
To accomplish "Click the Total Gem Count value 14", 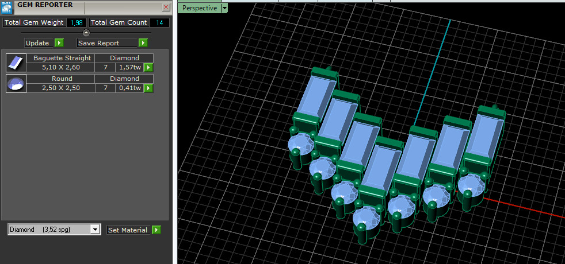I will [x=159, y=22].
